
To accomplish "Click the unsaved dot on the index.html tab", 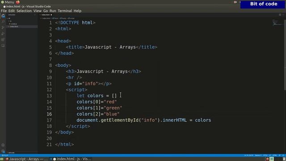I will point(51,15).
